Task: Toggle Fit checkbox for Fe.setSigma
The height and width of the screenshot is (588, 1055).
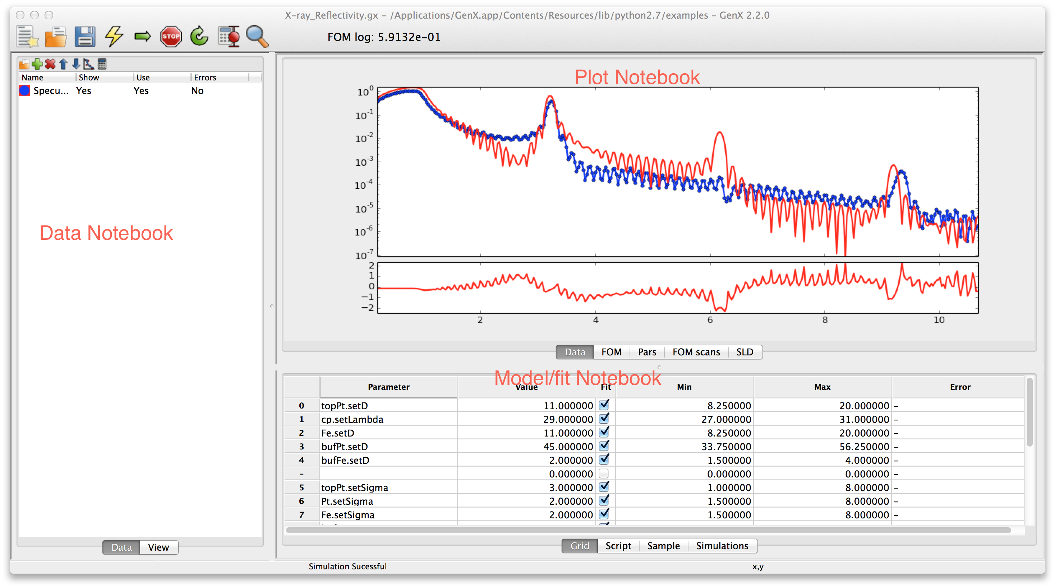Action: pos(604,514)
